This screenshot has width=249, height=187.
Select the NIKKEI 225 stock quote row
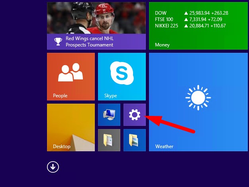coord(190,26)
